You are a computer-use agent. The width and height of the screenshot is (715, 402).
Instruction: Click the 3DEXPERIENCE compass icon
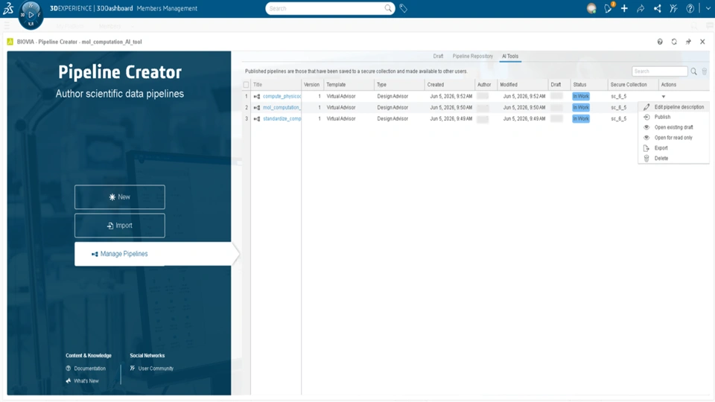point(31,14)
